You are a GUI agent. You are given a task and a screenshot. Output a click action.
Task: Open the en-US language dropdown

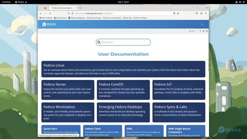point(193,31)
